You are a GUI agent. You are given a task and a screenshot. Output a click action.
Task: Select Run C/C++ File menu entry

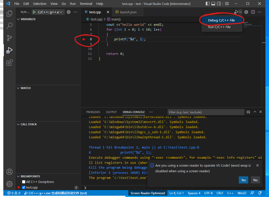(219, 27)
